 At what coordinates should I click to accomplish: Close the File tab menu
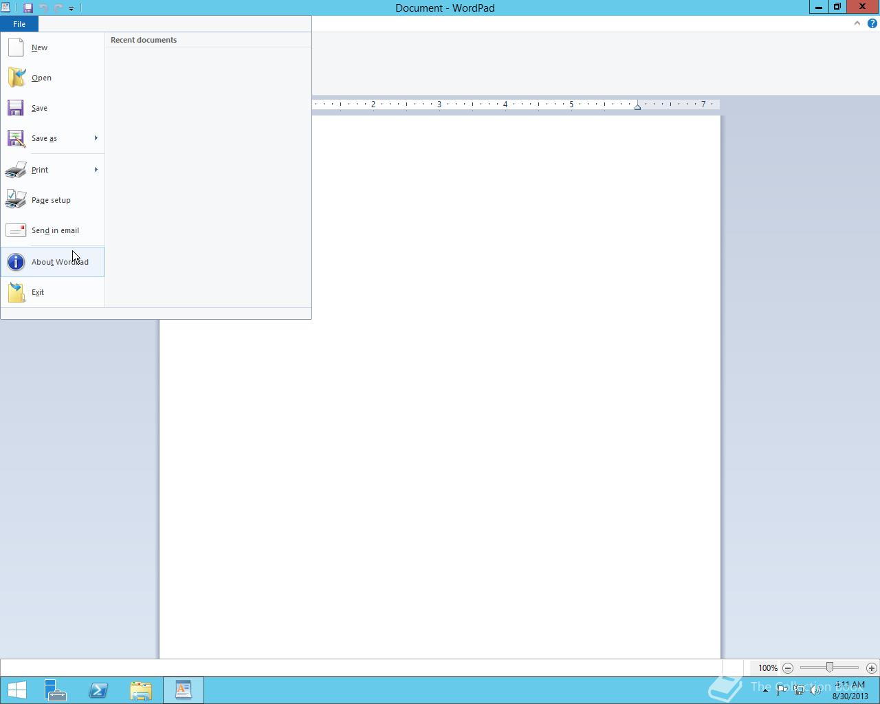point(19,24)
